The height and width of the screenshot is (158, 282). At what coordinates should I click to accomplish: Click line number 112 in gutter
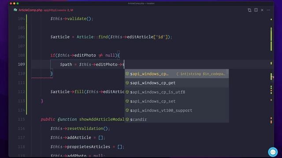(22, 92)
